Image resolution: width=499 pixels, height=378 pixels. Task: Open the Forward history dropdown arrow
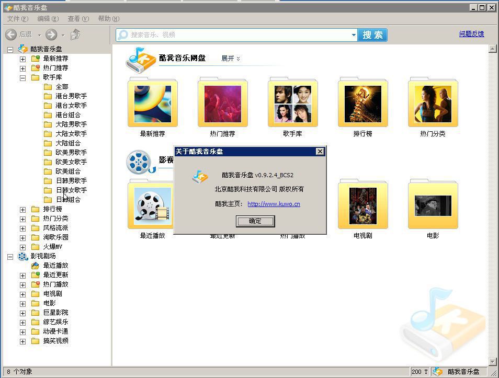(x=63, y=35)
